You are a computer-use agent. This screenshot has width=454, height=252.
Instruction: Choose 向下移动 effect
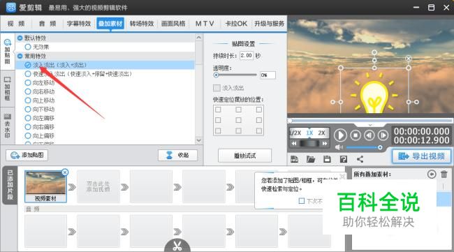coord(28,110)
